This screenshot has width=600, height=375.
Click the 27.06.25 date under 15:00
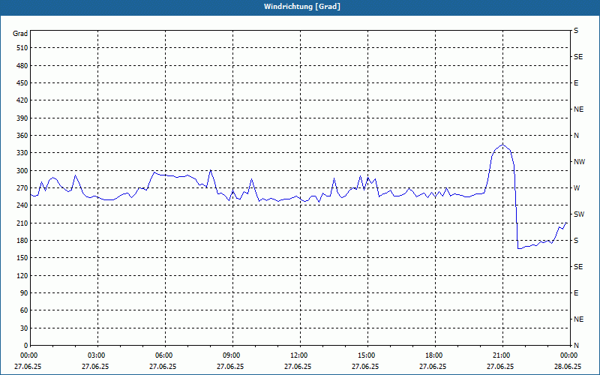(365, 367)
